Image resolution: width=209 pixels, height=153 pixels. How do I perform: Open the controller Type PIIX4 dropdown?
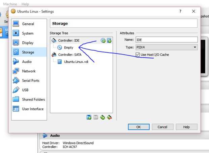click(167, 47)
